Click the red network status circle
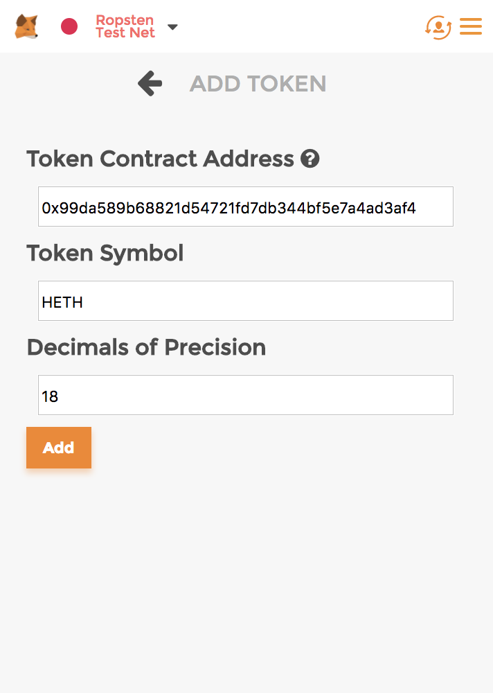This screenshot has width=493, height=693. (69, 26)
